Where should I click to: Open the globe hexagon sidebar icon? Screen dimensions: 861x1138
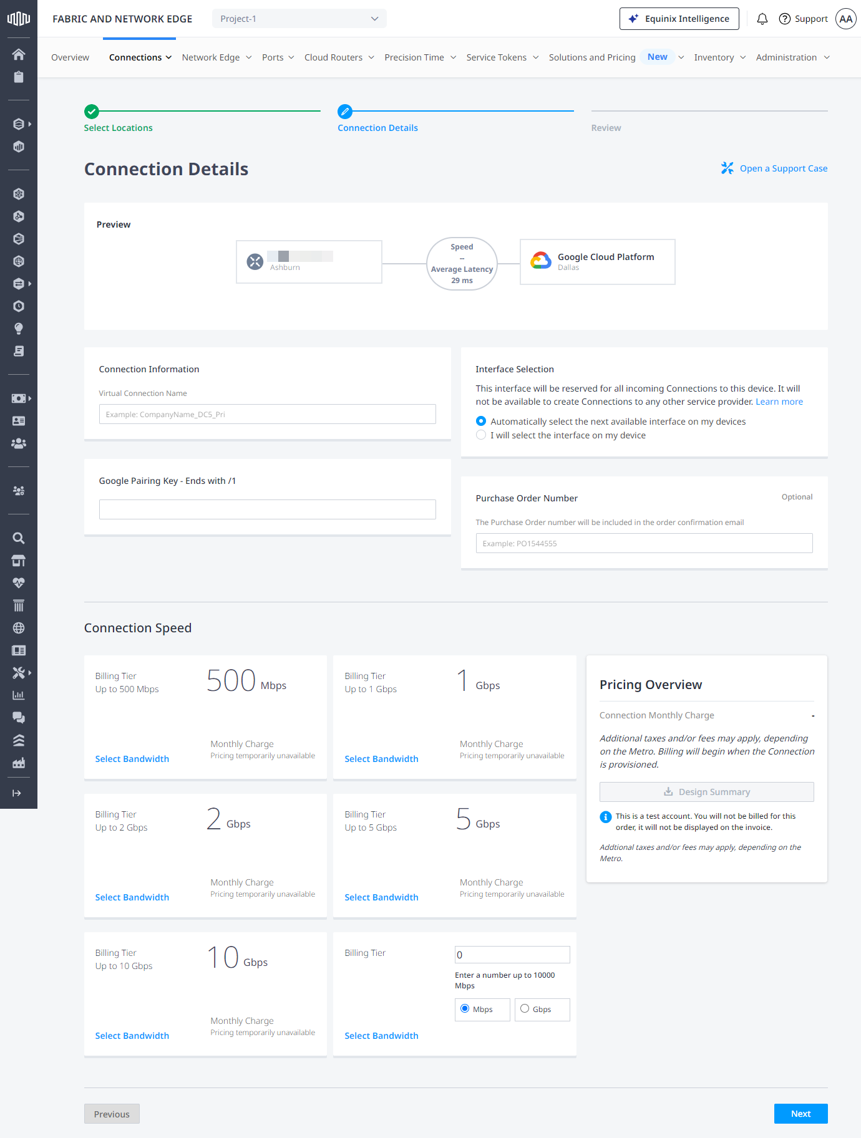pyautogui.click(x=19, y=261)
